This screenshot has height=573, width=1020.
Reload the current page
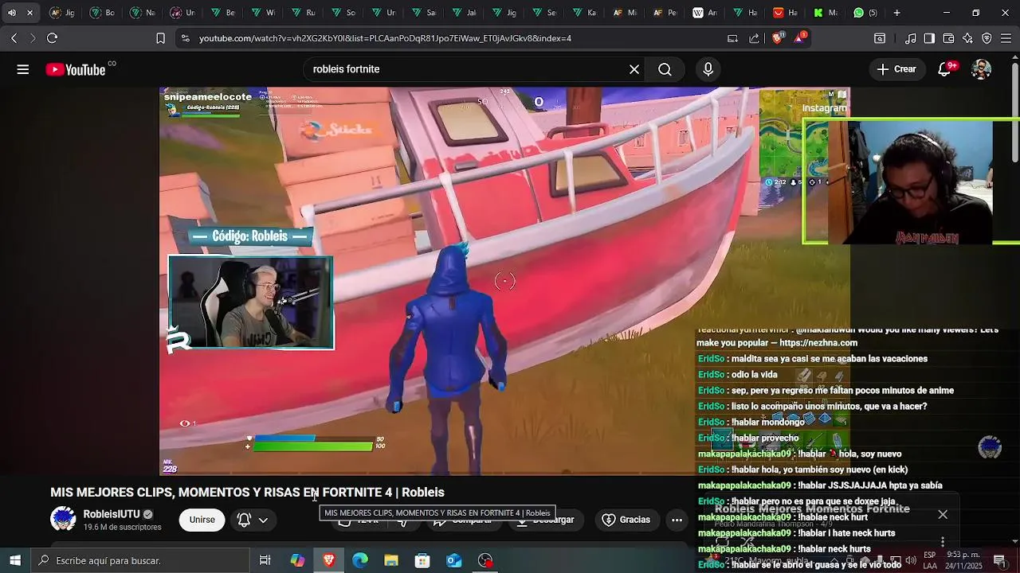[x=52, y=38]
